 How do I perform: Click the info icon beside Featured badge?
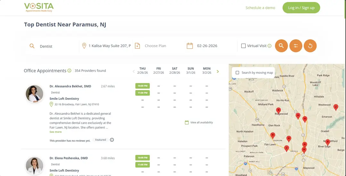click(x=112, y=140)
